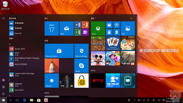Image resolution: width=183 pixels, height=103 pixels.
Task: Select the Recycle Bin desktop icon
Action: point(5,6)
